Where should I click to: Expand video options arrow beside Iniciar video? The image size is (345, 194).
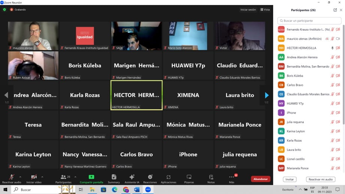coord(42,177)
